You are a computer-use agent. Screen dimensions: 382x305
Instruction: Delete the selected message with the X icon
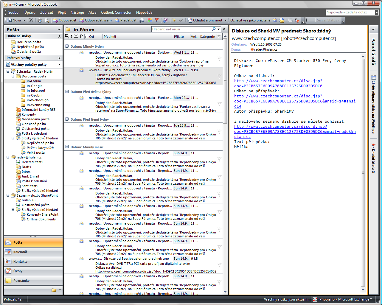click(x=31, y=20)
